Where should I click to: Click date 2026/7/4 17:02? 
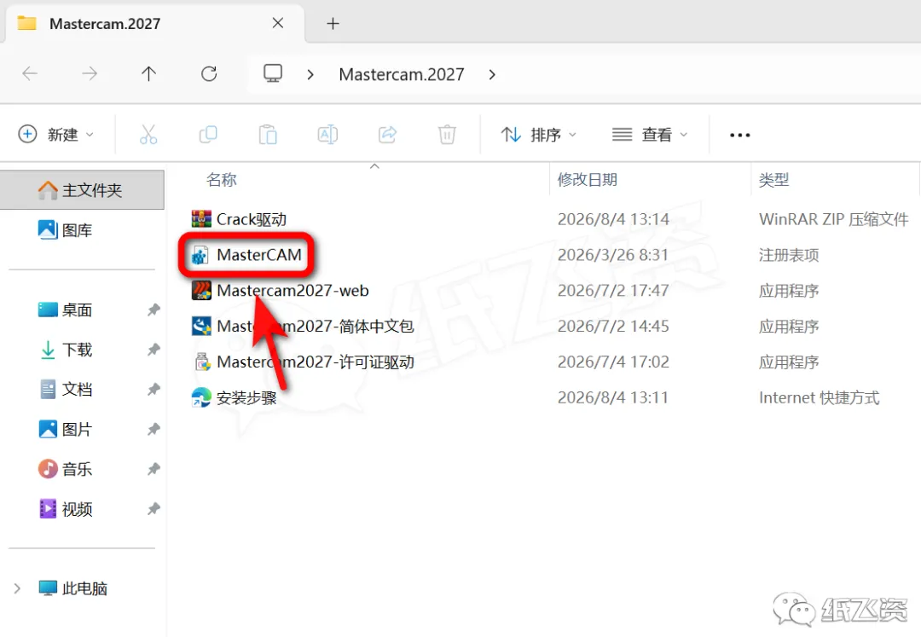613,362
